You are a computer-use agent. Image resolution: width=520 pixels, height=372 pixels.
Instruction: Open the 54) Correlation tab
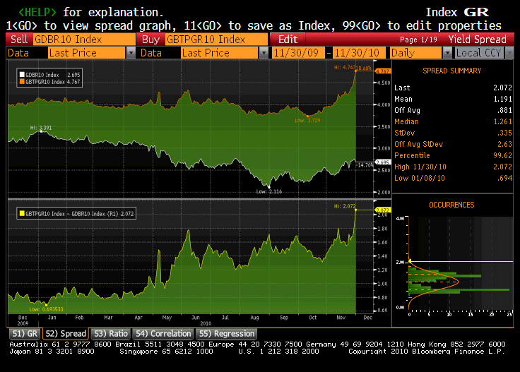pos(163,333)
